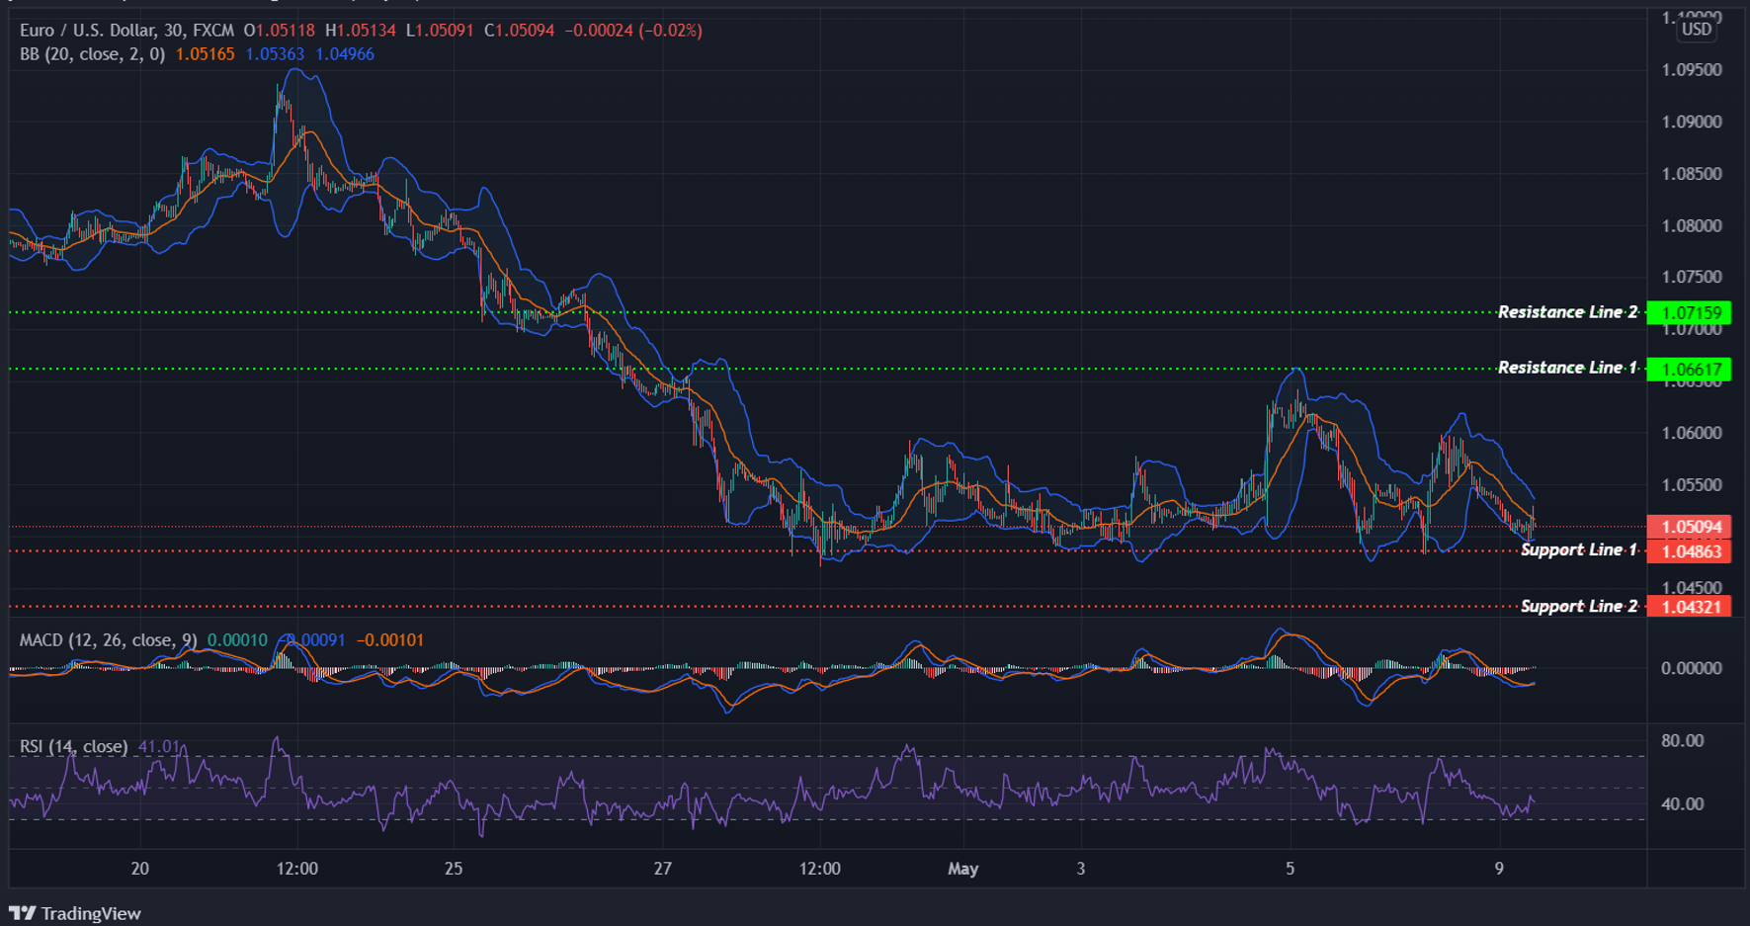Viewport: 1750px width, 926px height.
Task: Click the green 1.06617 price tag
Action: 1691,370
